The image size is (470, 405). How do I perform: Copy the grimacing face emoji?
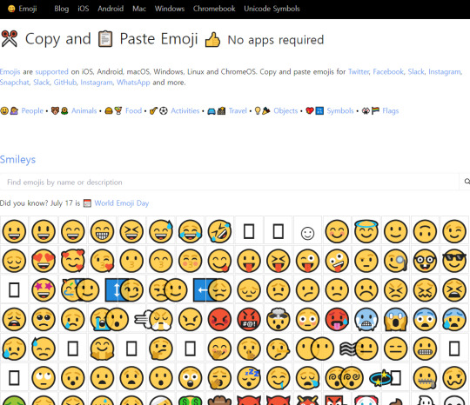click(x=426, y=349)
